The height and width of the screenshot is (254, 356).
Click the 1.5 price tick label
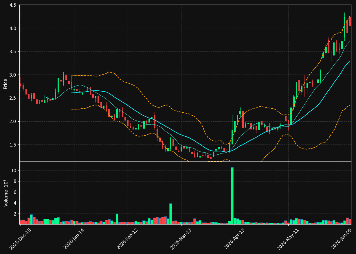(13, 145)
